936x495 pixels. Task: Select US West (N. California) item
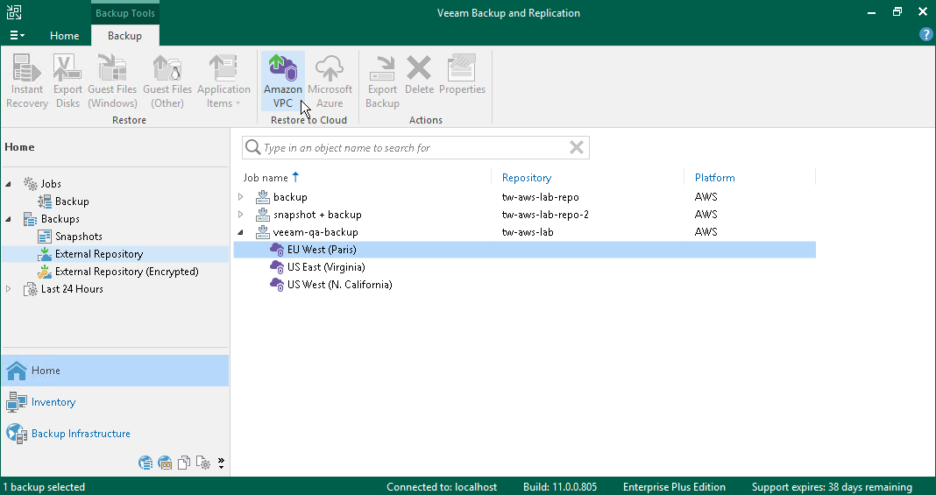tap(340, 285)
